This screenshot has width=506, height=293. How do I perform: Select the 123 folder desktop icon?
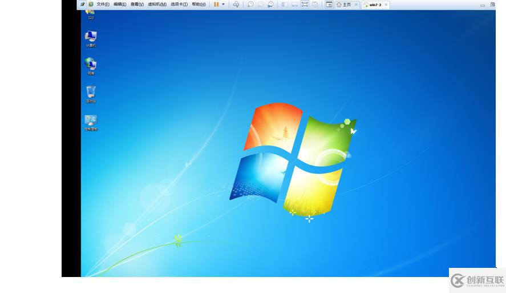point(91,14)
